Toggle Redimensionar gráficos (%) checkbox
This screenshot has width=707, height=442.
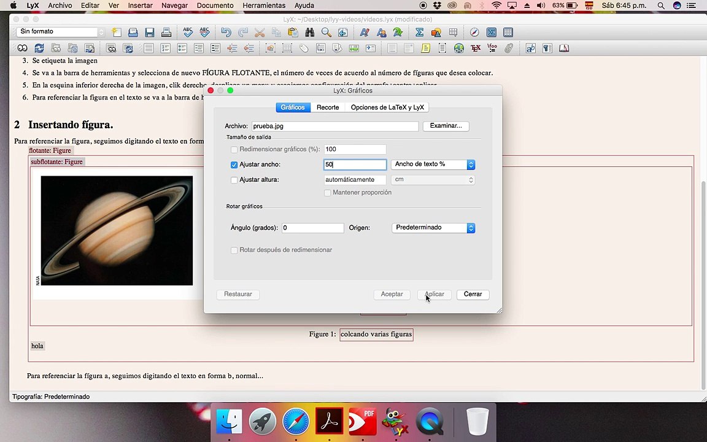[234, 149]
